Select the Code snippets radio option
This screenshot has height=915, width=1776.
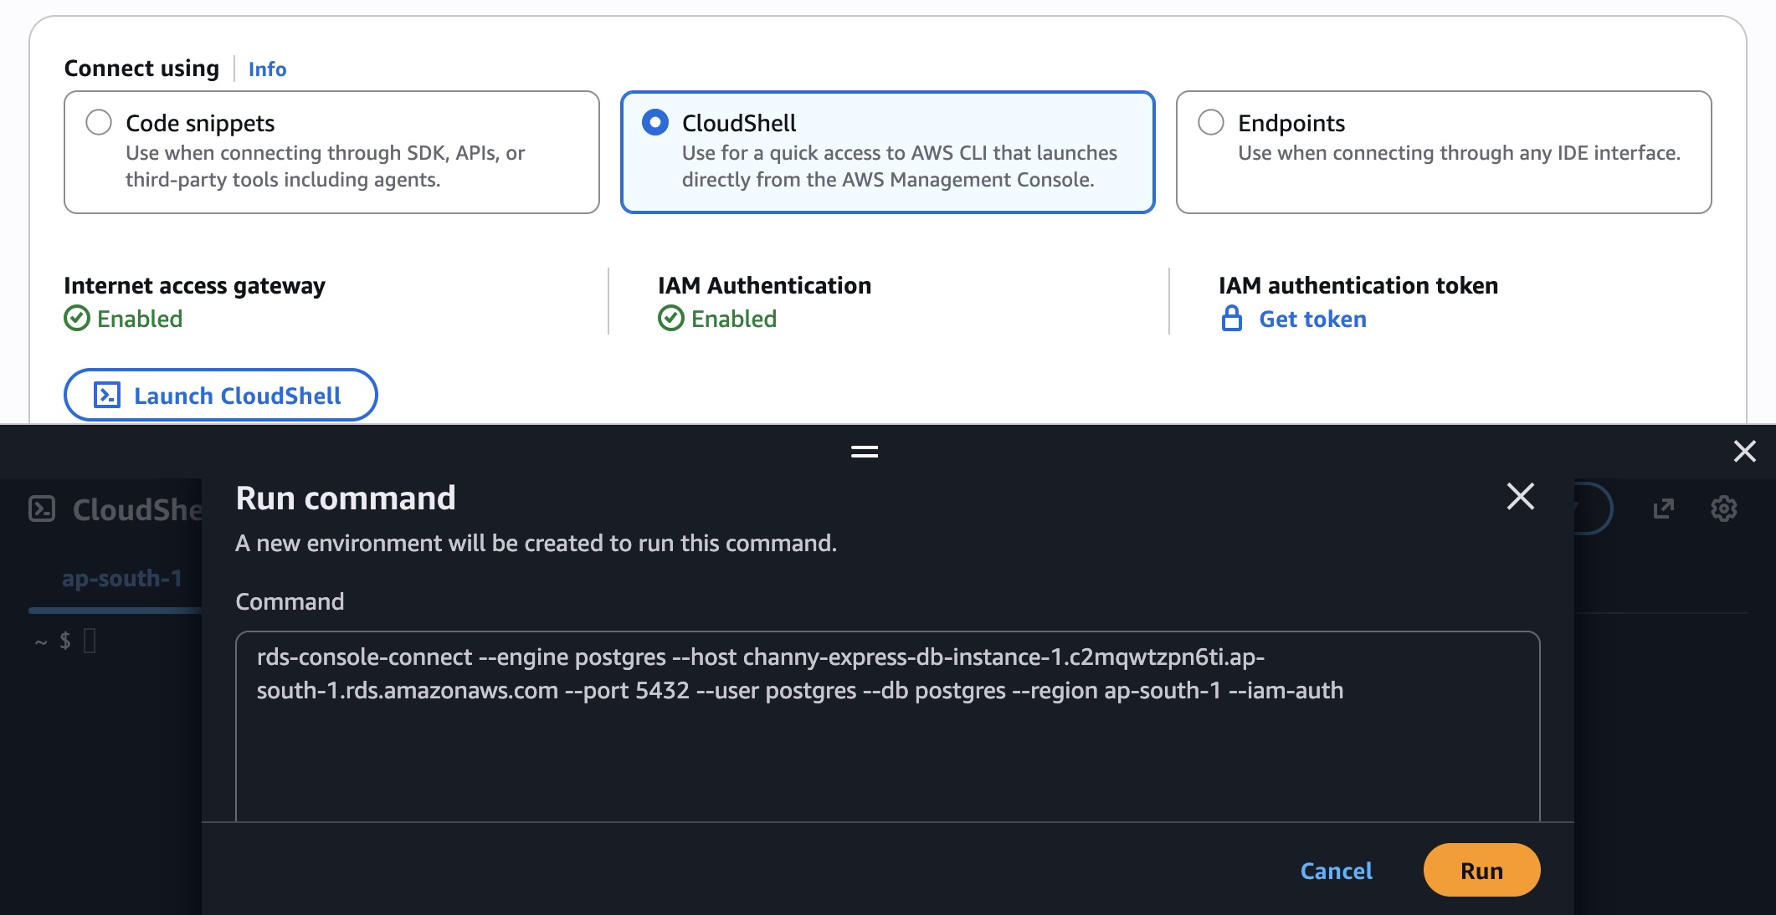click(x=99, y=122)
